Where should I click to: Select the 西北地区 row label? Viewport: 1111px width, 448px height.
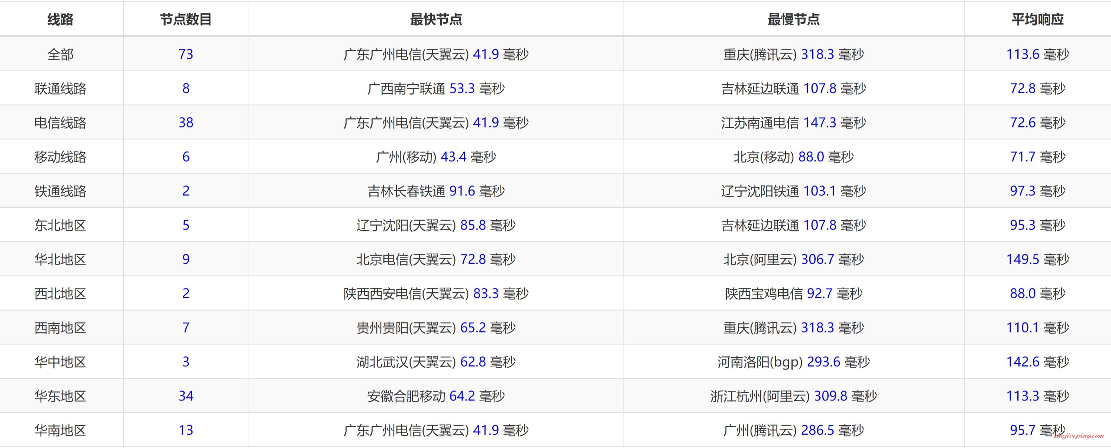click(x=60, y=293)
